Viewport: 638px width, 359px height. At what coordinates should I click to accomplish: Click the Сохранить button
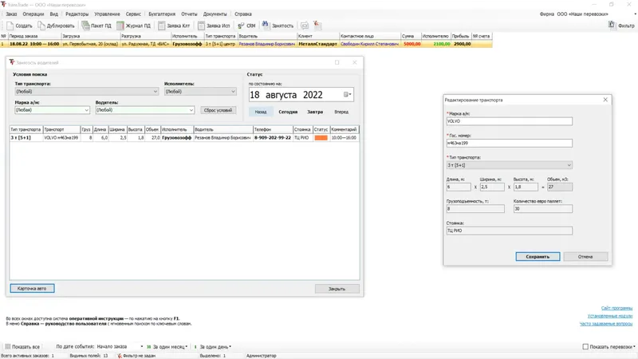[538, 257]
